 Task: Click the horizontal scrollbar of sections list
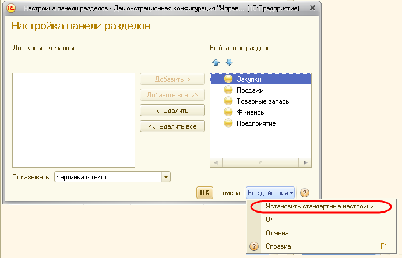click(x=260, y=162)
